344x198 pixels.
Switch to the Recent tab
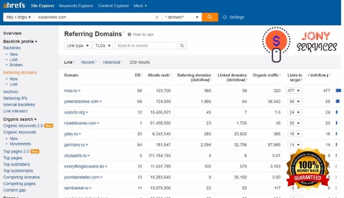(x=88, y=62)
